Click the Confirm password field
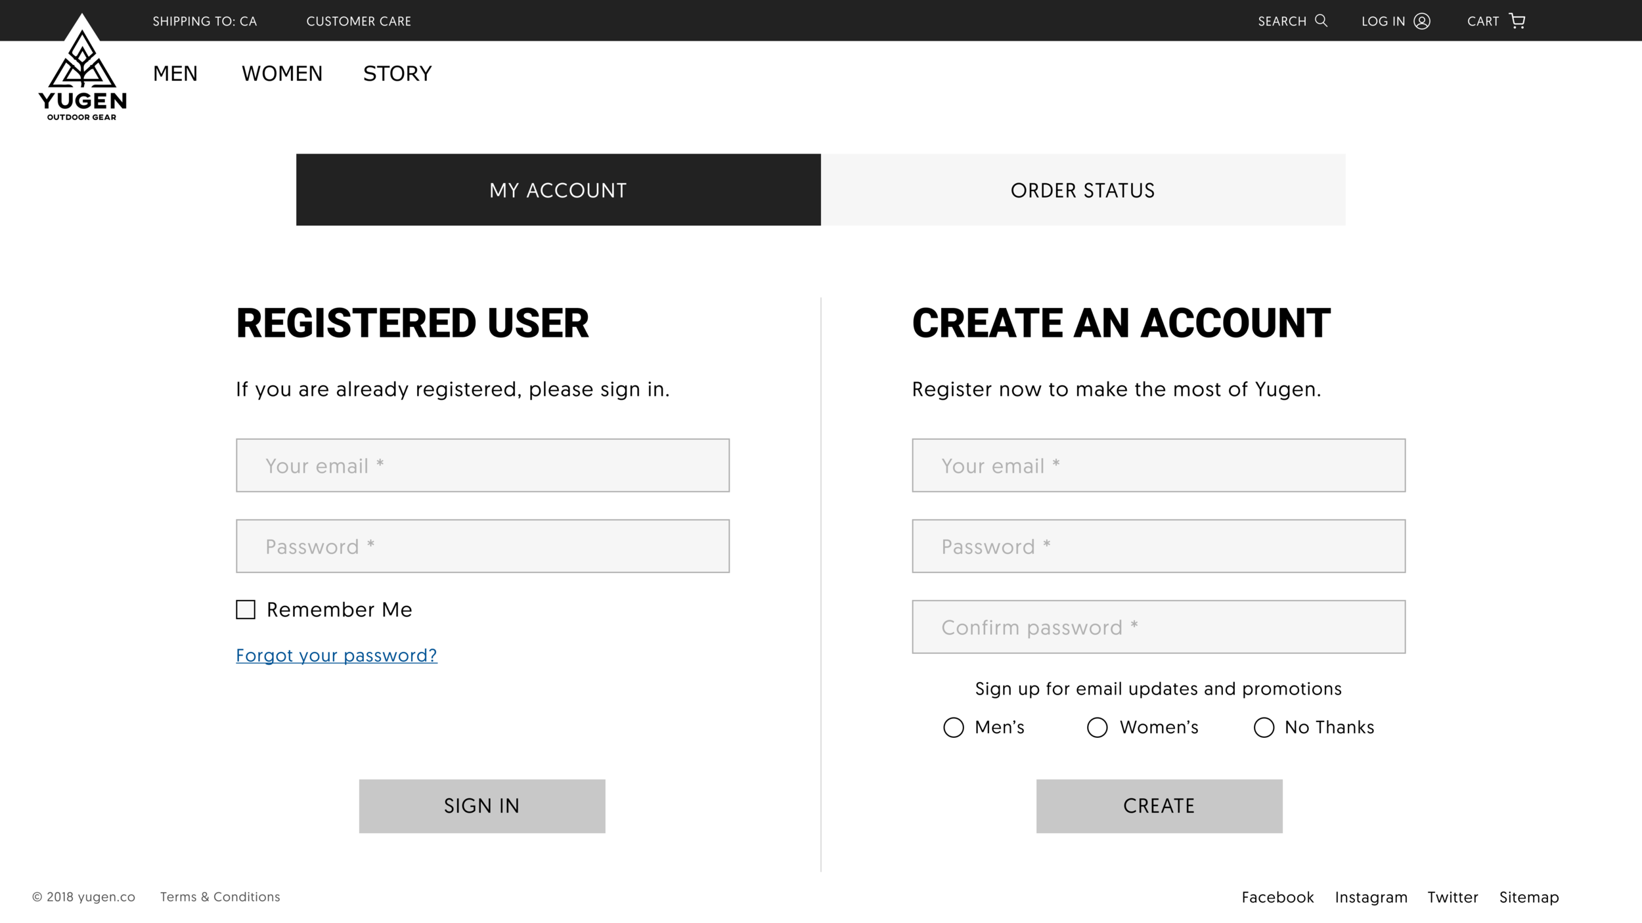This screenshot has width=1642, height=923. 1159,627
